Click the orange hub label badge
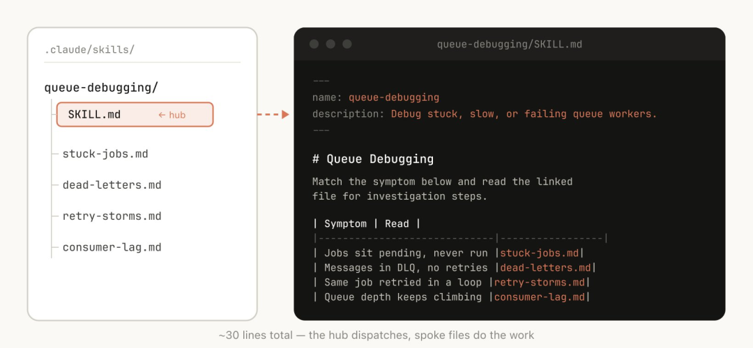 pos(172,115)
